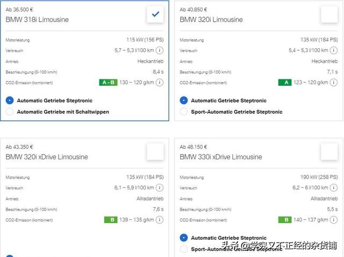Show CO2 info icon for BMW 320i Limousine

pyautogui.click(x=334, y=83)
